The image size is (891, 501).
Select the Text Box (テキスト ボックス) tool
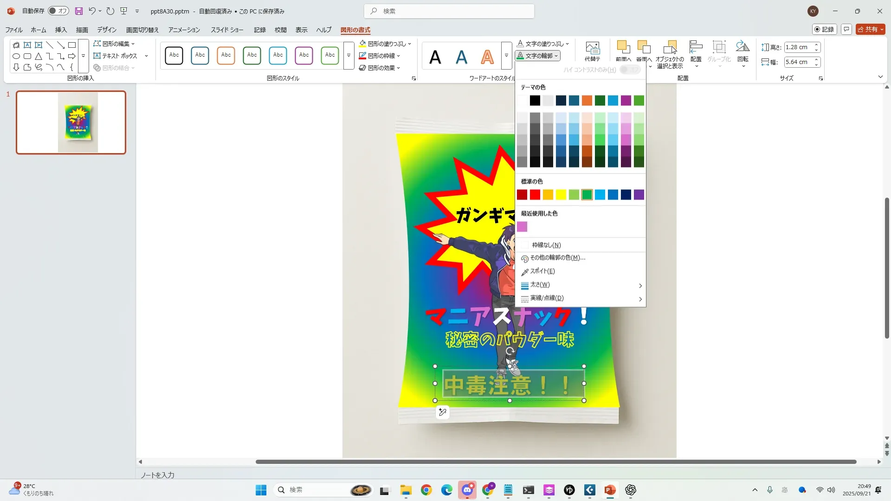click(x=116, y=56)
